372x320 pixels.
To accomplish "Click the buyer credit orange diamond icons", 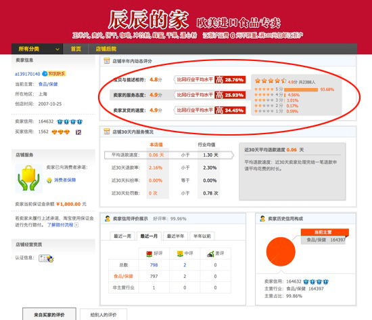I will point(61,132).
